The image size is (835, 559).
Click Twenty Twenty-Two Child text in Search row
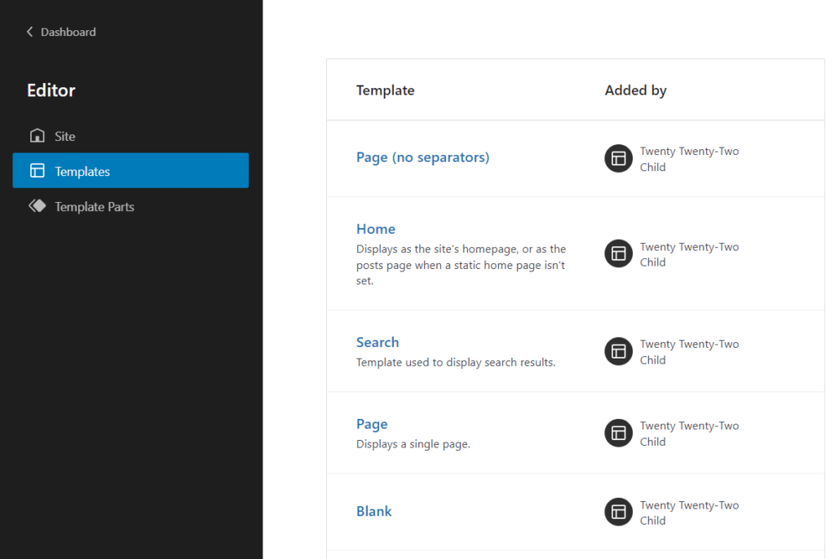click(690, 352)
